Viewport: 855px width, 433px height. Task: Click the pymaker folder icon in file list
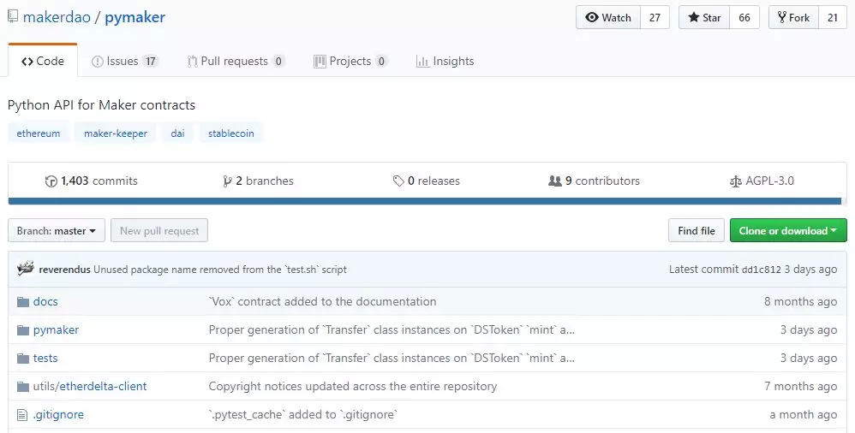click(x=23, y=330)
